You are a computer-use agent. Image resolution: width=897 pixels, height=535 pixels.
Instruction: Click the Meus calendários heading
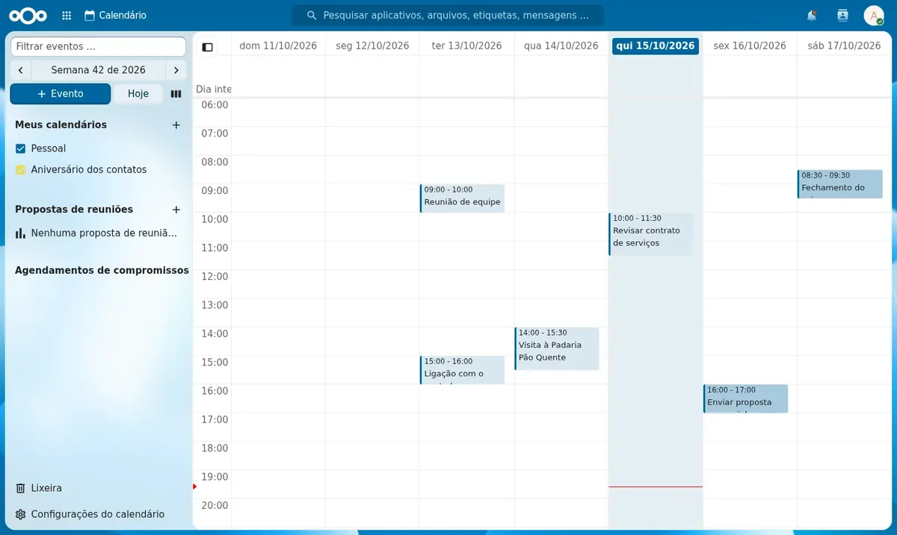tap(61, 125)
